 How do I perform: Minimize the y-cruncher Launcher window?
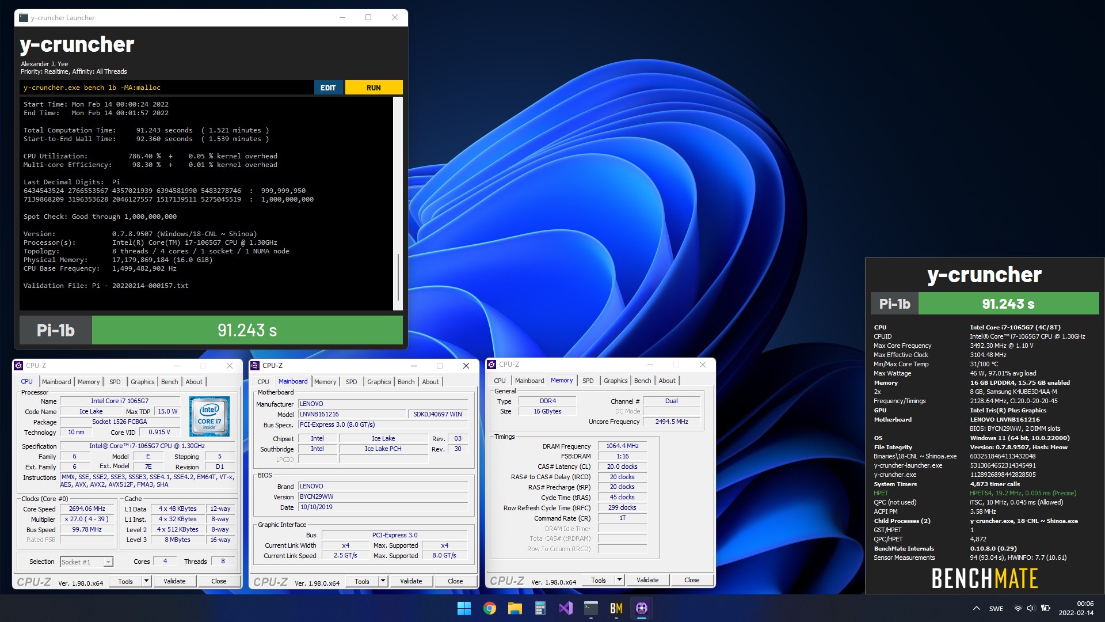coord(342,18)
